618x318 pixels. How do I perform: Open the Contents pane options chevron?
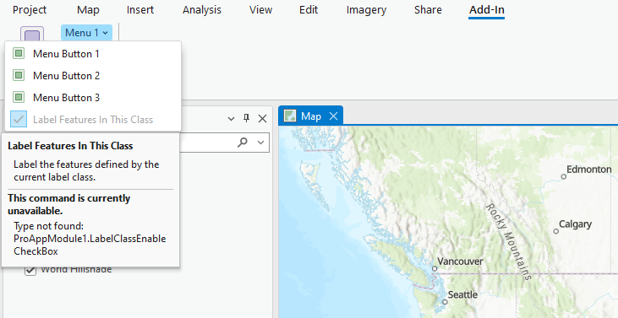point(232,119)
